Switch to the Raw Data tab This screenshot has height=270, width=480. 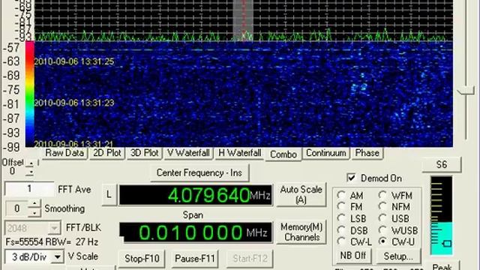[x=64, y=153]
